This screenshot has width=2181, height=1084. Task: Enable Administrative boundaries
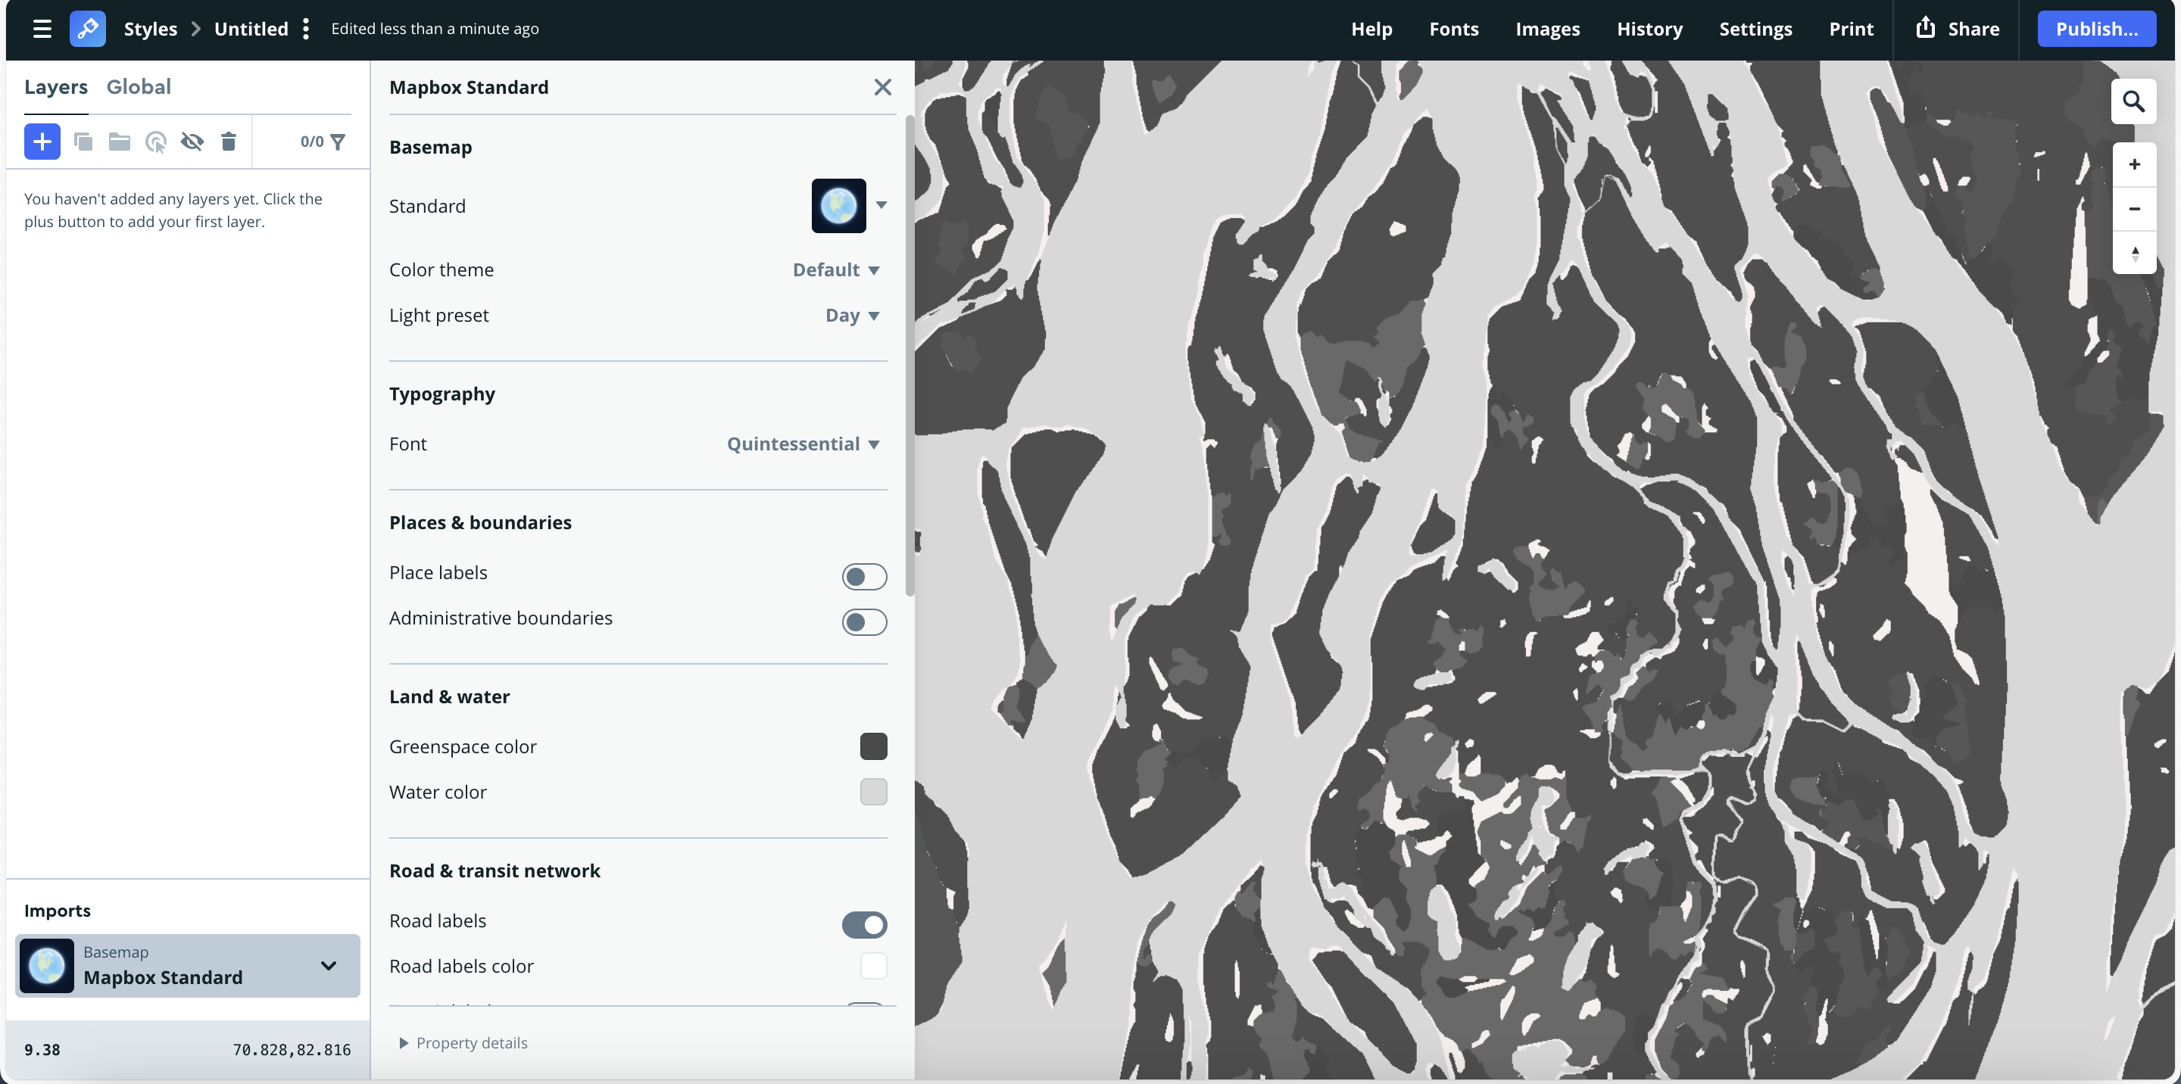tap(863, 622)
